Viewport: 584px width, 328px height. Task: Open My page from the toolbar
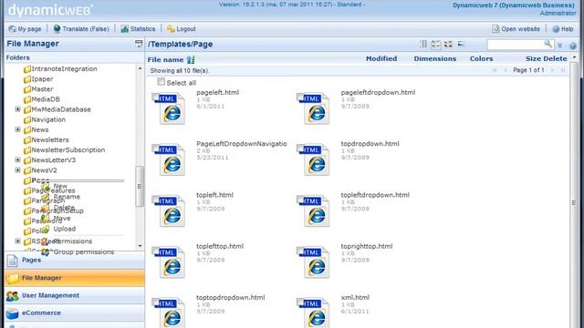click(x=25, y=28)
